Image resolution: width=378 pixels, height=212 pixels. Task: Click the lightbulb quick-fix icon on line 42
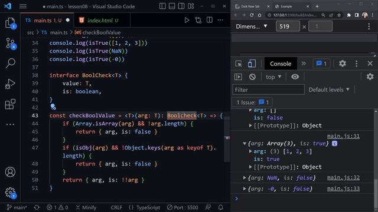[53, 107]
